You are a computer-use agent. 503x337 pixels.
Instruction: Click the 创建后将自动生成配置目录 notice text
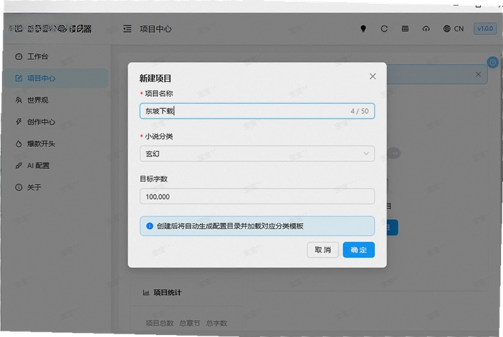coord(230,226)
